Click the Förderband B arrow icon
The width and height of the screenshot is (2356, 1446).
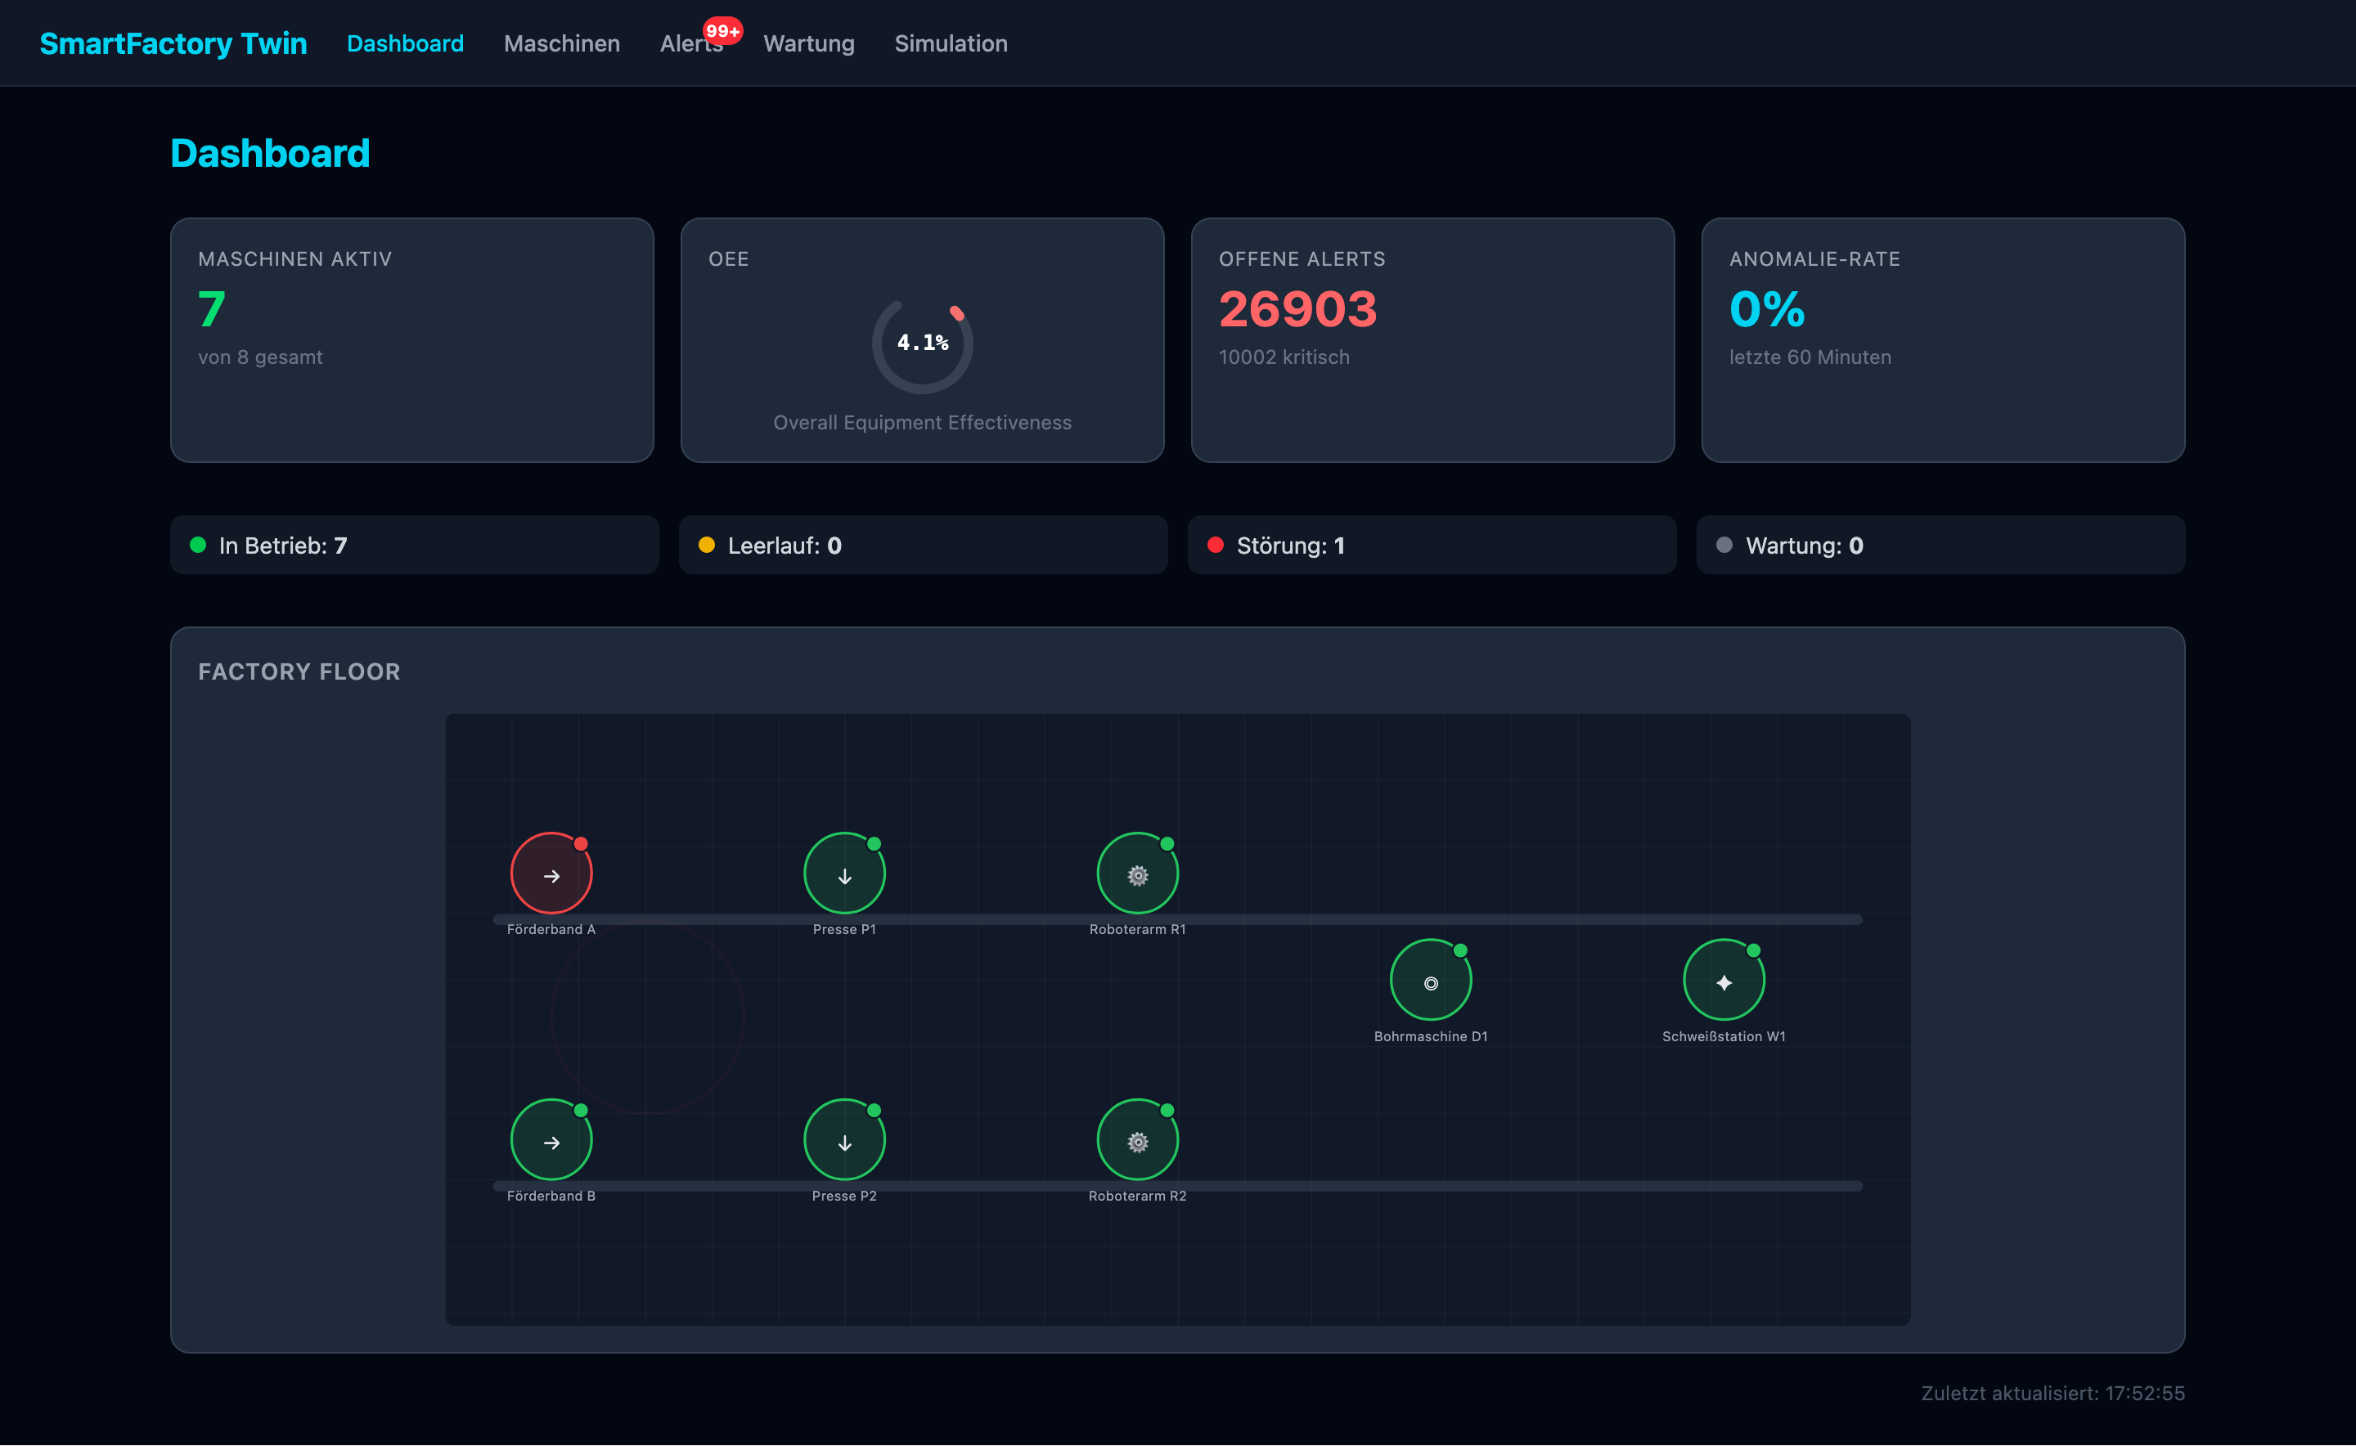551,1141
